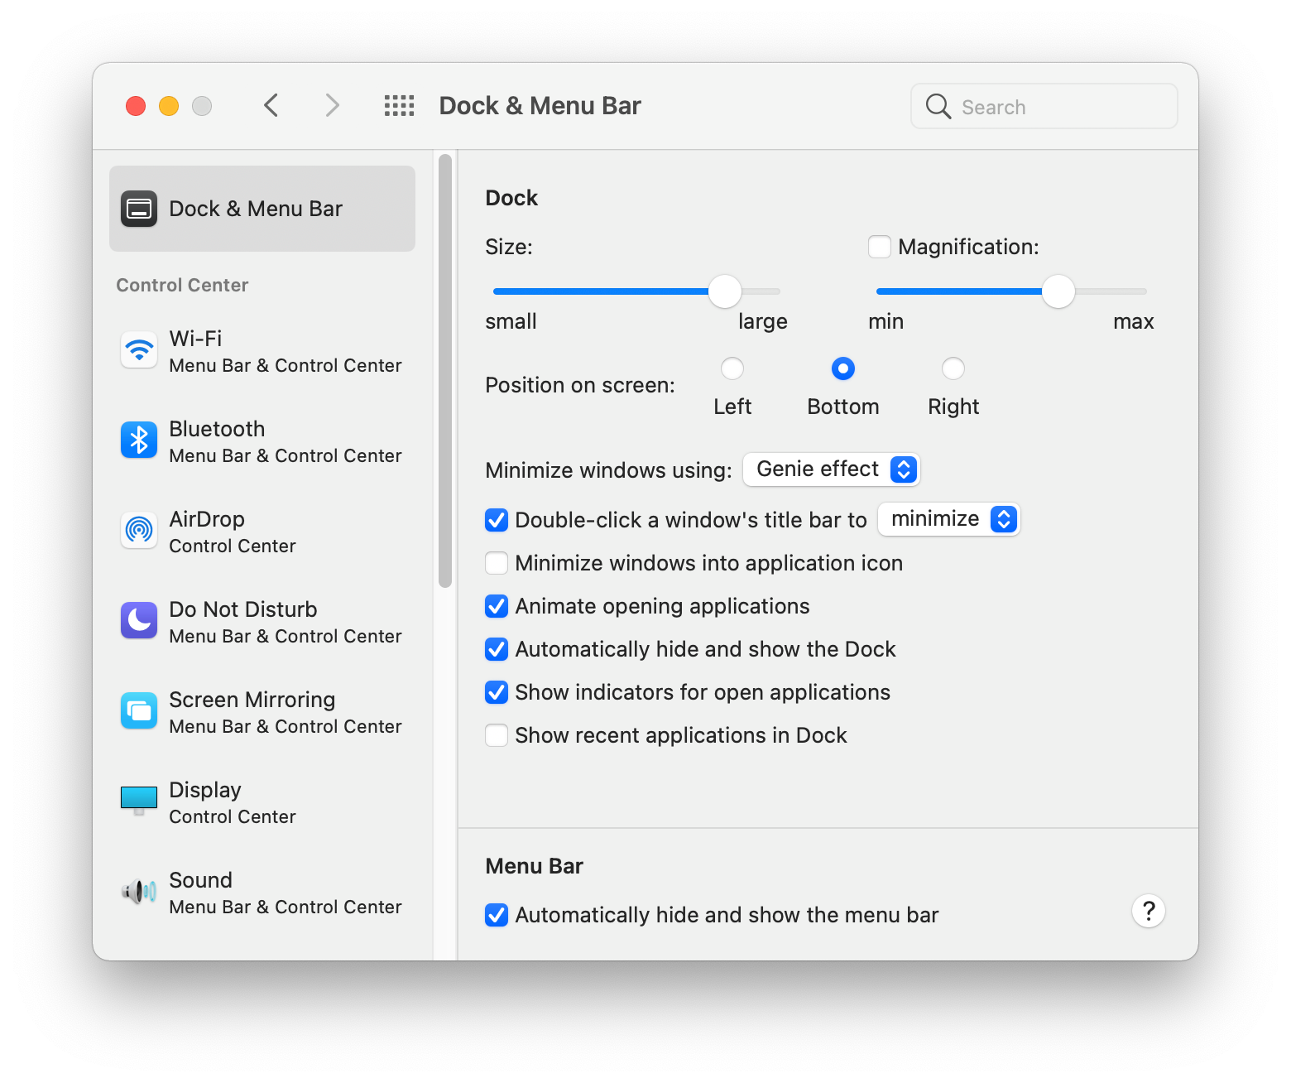Select Sound in the sidebar
This screenshot has width=1291, height=1083.
pos(262,893)
